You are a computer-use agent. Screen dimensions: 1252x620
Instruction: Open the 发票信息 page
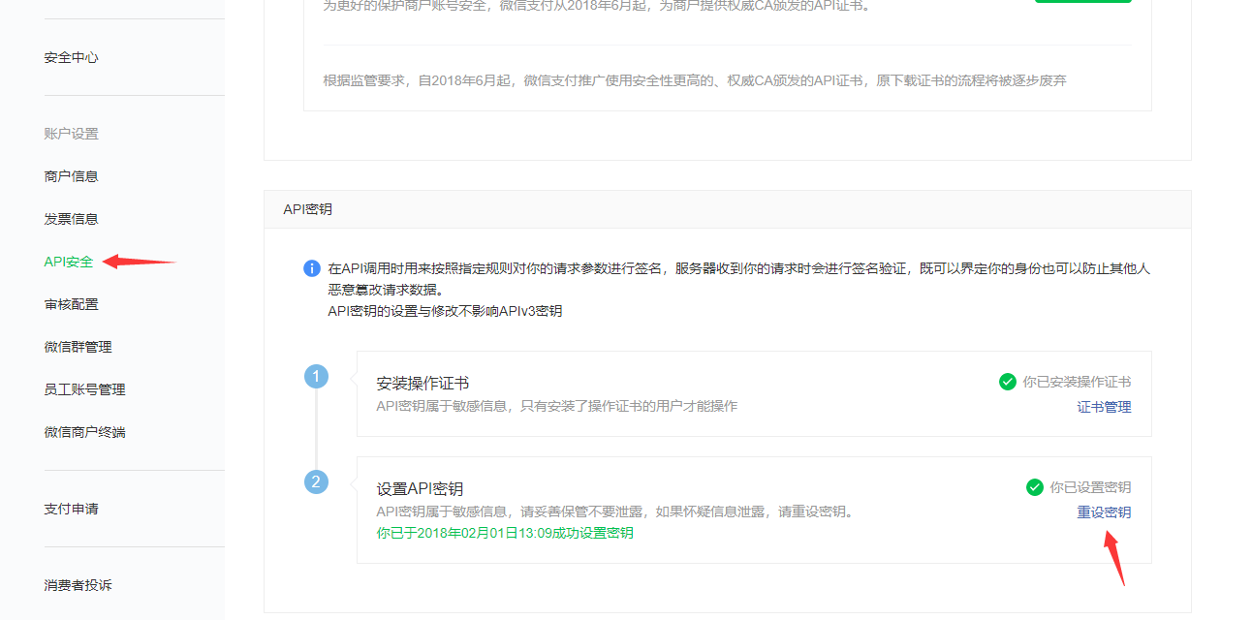(71, 219)
